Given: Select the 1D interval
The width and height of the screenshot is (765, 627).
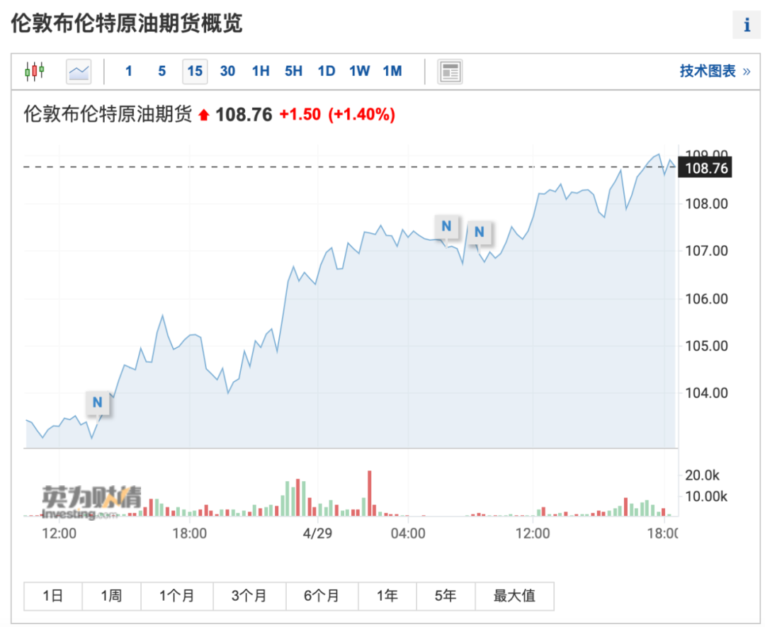Looking at the screenshot, I should (327, 72).
